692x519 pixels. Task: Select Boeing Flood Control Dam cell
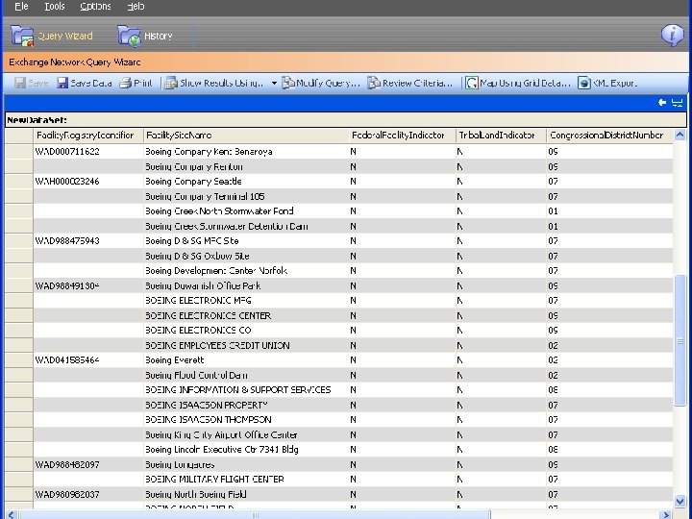point(246,375)
